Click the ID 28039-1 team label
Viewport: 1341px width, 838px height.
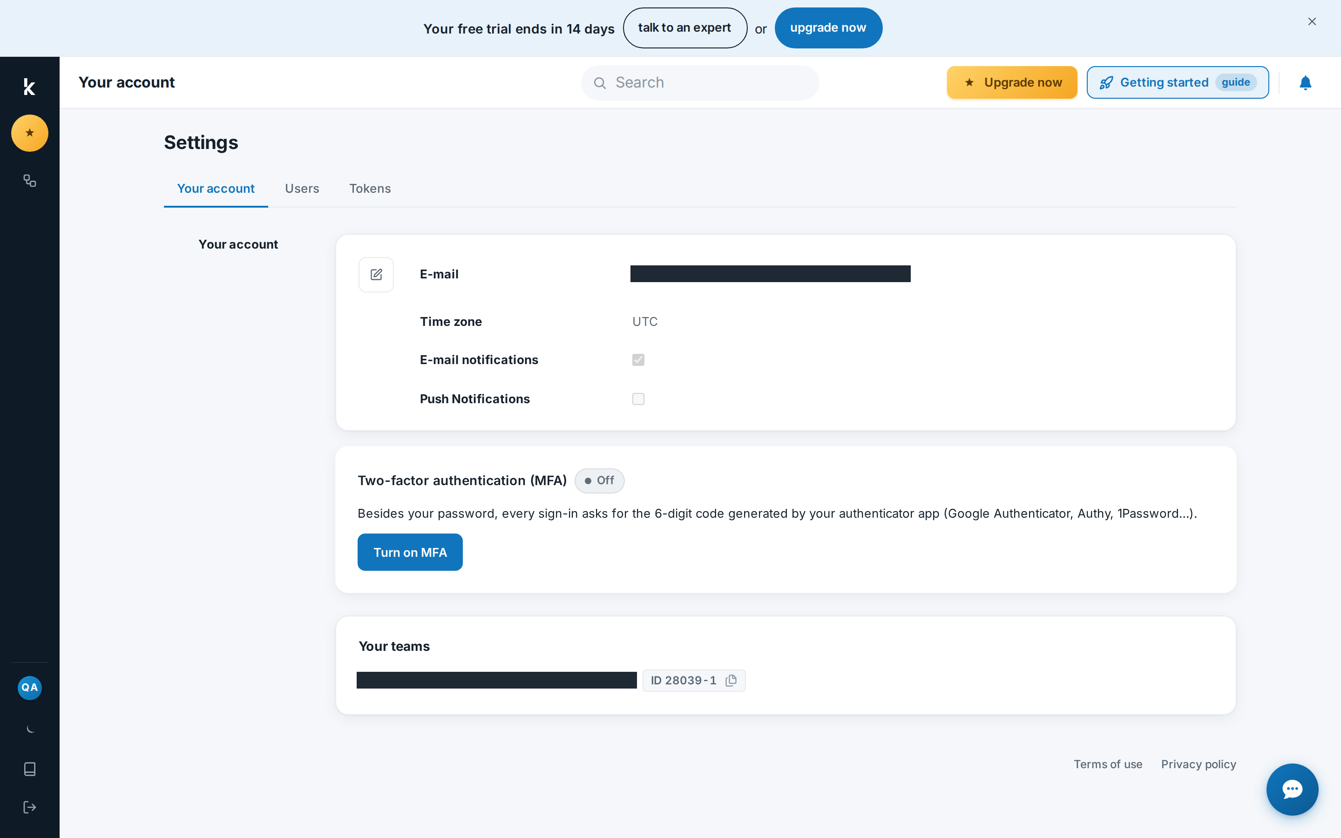click(x=683, y=681)
